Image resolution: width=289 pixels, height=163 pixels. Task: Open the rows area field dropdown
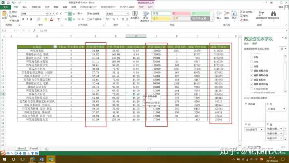tap(262, 130)
